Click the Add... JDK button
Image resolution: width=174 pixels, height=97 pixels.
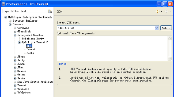(166, 28)
